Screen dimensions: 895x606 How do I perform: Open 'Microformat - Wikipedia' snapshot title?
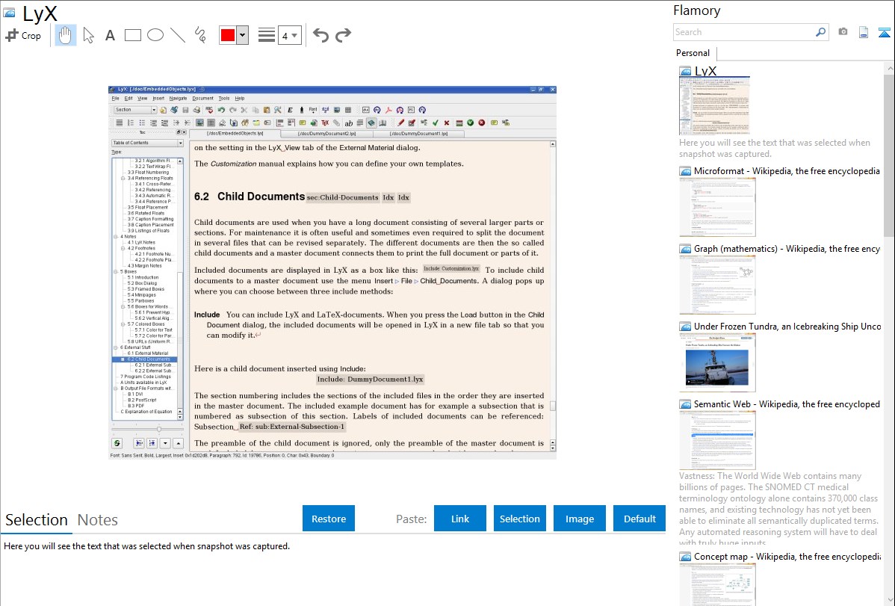[787, 171]
